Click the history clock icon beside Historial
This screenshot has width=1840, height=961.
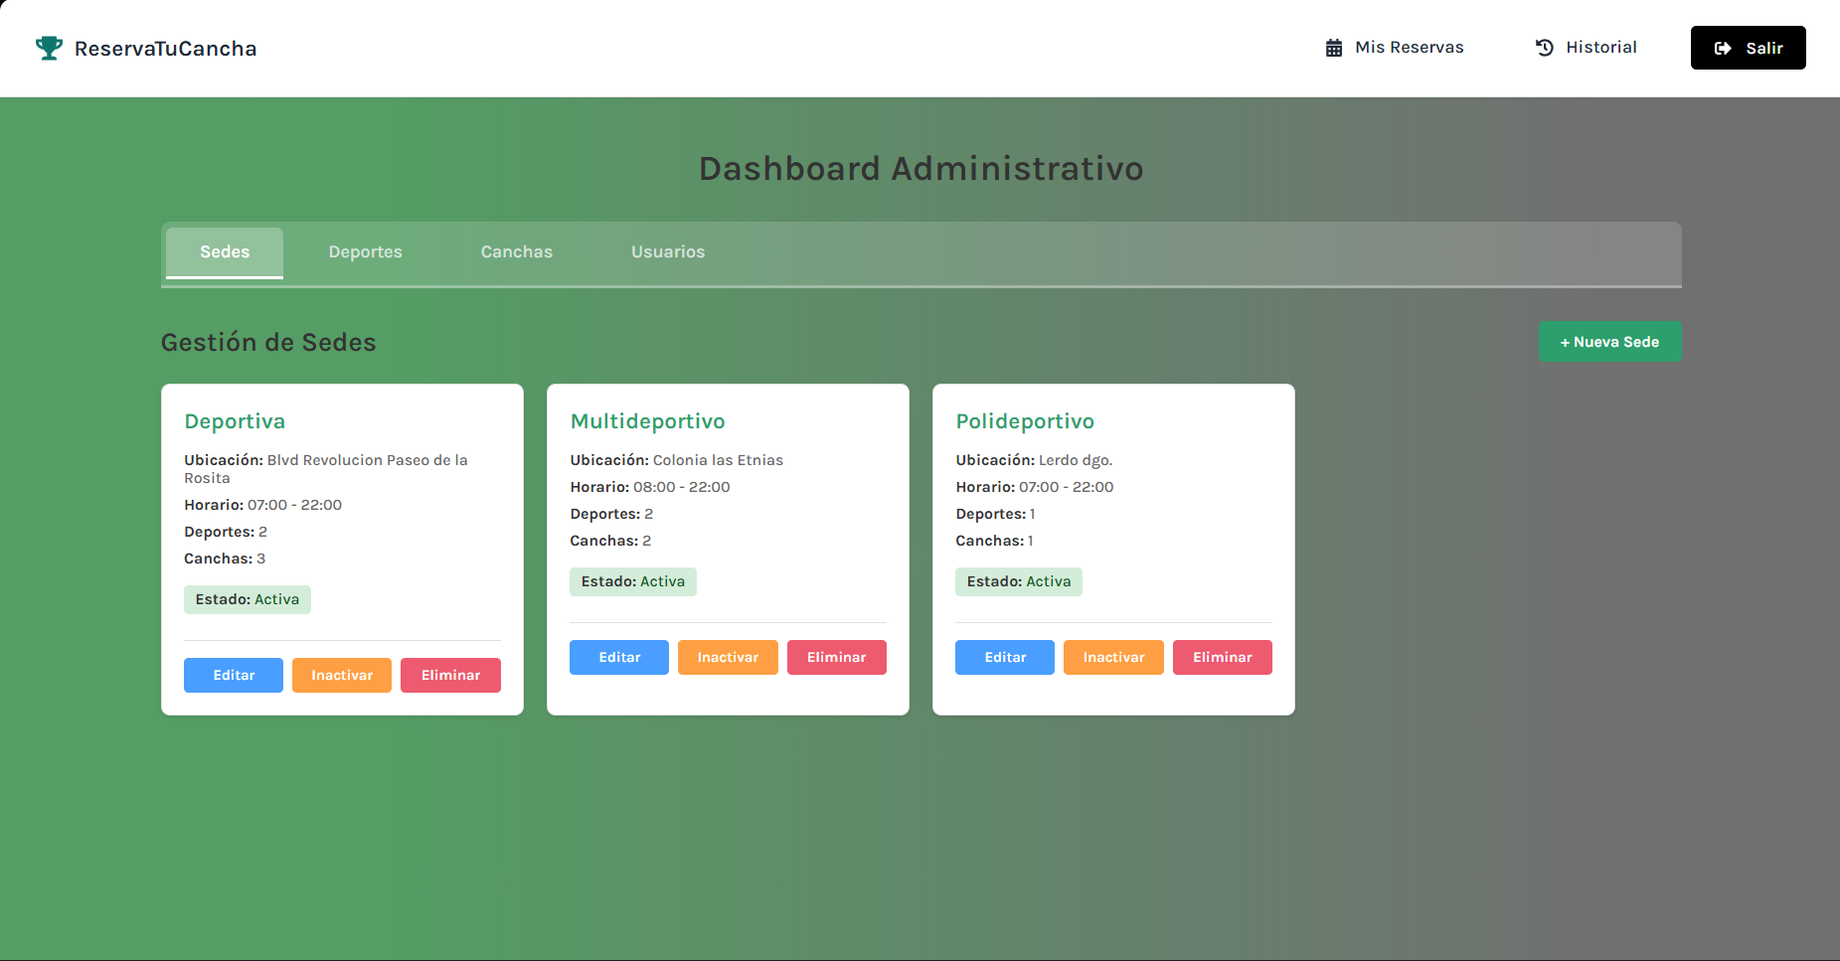coord(1545,48)
